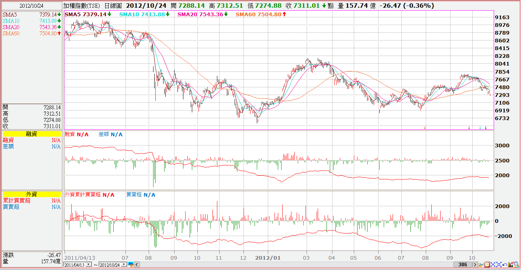The height and width of the screenshot is (270, 521).
Task: Select the 外資 panel header
Action: click(31, 194)
